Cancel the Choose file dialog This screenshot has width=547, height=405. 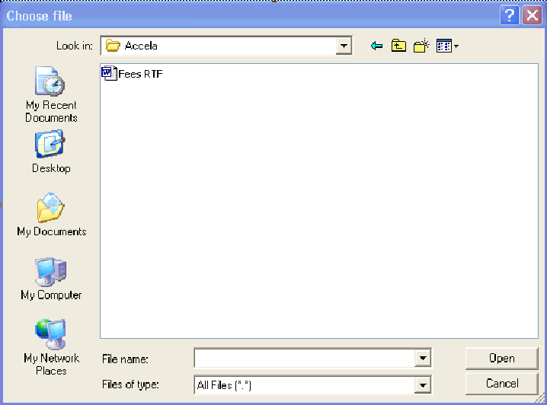tap(502, 383)
